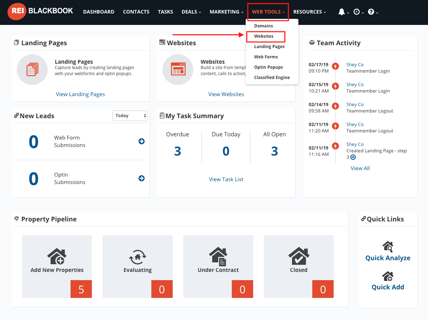Click arrow next to Web Form Submissions
The image size is (428, 320).
(141, 141)
